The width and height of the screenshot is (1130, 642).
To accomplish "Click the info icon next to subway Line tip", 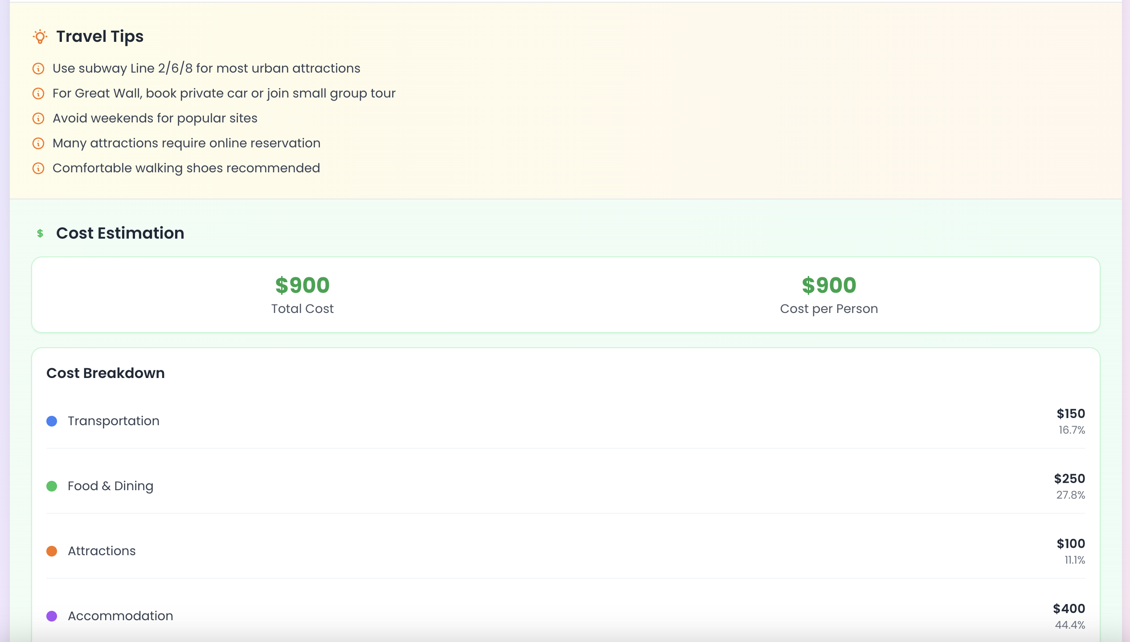I will (38, 69).
